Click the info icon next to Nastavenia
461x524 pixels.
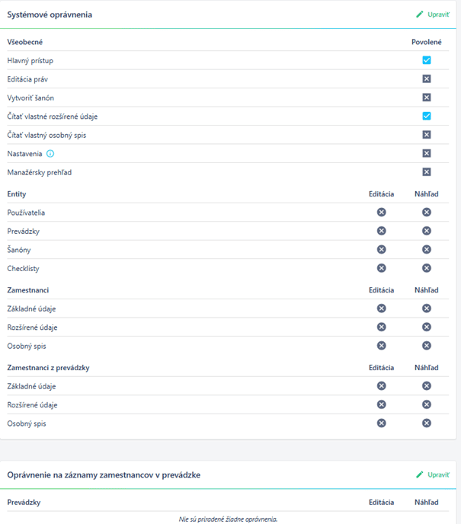point(50,154)
